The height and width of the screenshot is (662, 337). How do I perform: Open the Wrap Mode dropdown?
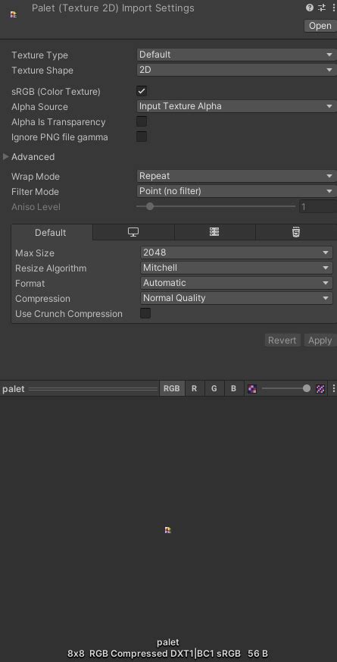tap(236, 176)
